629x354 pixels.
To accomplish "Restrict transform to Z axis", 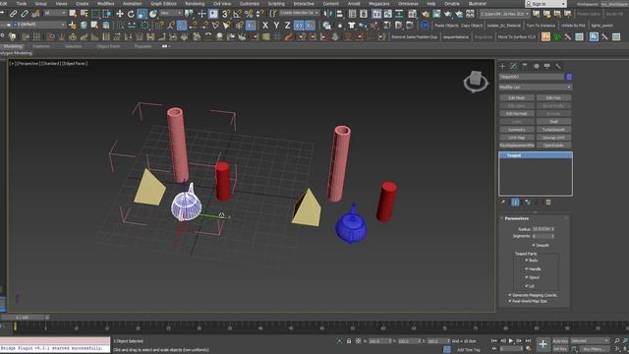I will click(288, 26).
